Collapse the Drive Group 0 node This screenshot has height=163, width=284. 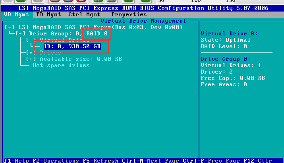pos(20,33)
